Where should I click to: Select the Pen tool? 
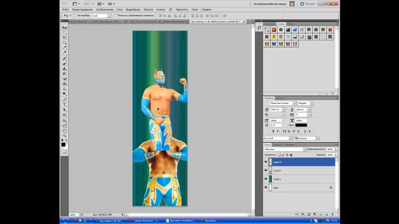tap(65, 100)
